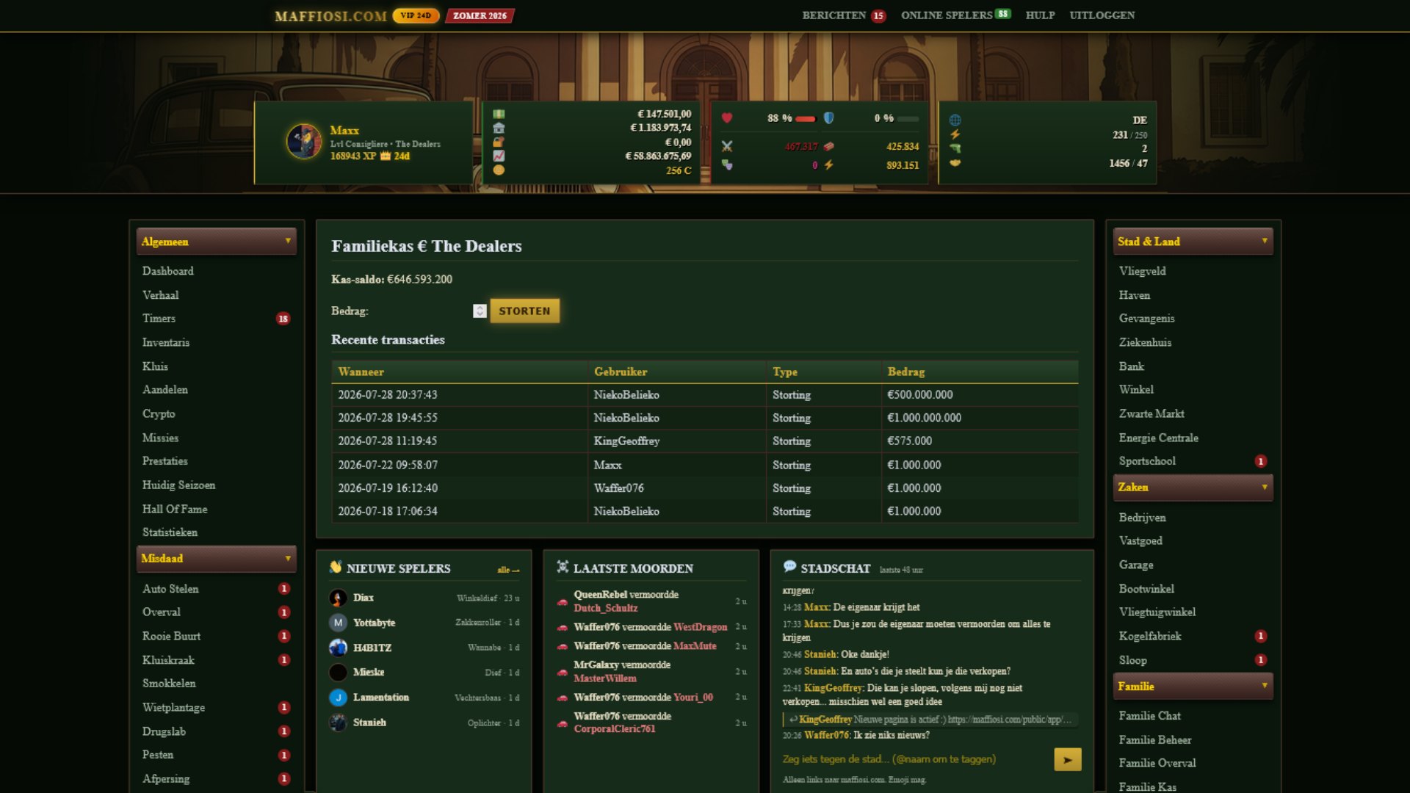Open Crypto in the sidebar
The image size is (1410, 793).
pyautogui.click(x=159, y=414)
